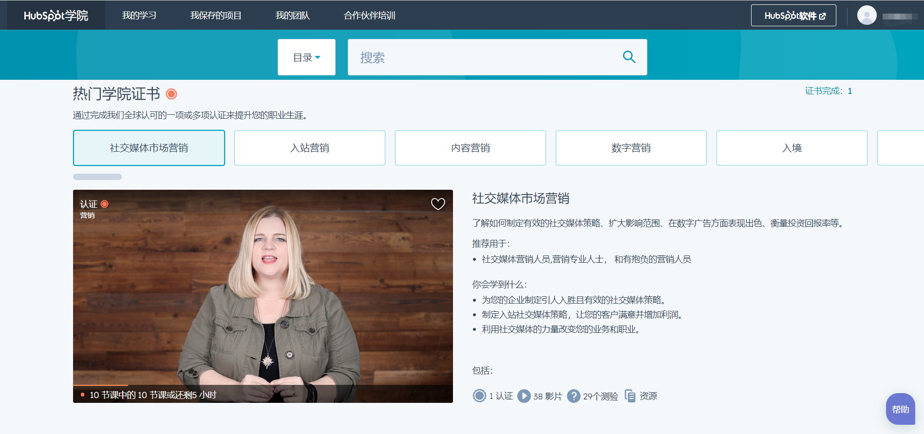Viewport: 924px width, 434px height.
Task: Click the certification badge icon next to 1 认证
Action: pos(479,396)
